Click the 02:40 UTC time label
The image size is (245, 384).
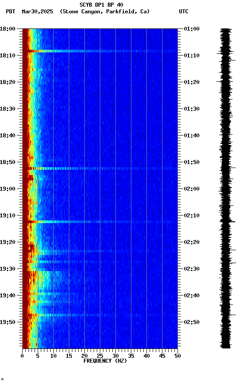[x=192, y=296]
